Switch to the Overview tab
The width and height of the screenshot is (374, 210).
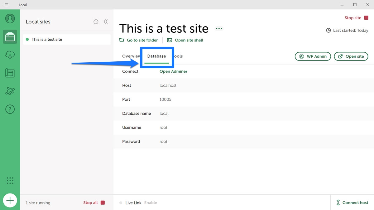tap(131, 56)
